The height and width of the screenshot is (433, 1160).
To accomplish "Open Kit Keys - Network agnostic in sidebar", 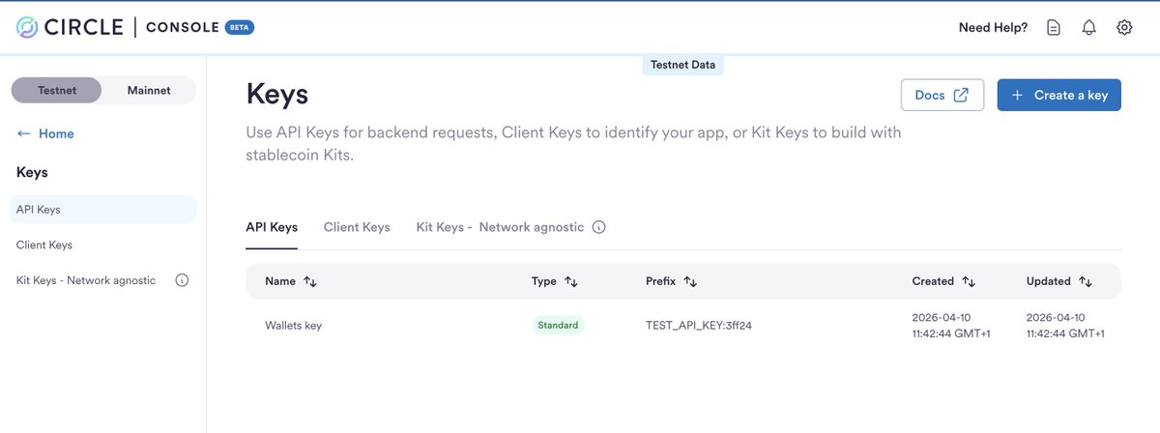I will click(86, 280).
